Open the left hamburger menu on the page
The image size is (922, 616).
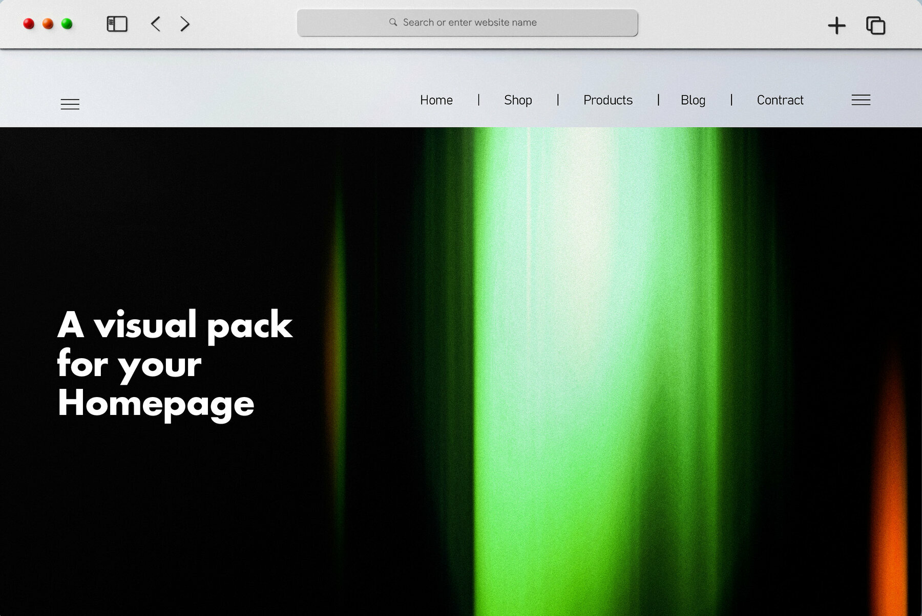click(70, 104)
